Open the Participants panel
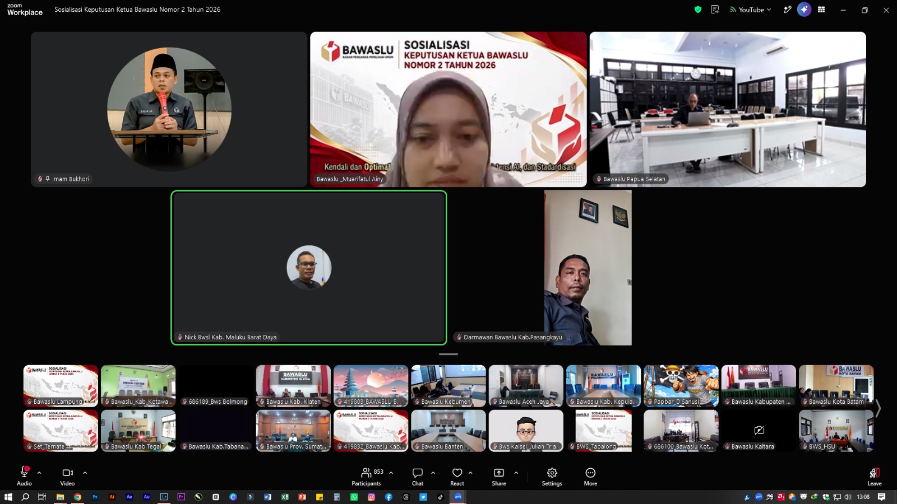897x504 pixels. pos(367,476)
